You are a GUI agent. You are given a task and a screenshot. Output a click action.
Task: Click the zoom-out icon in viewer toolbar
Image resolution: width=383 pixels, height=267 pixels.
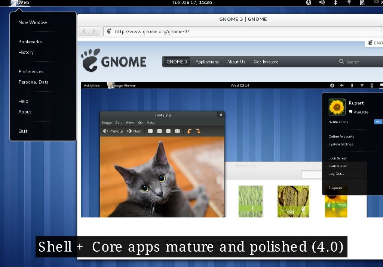pyautogui.click(x=159, y=131)
